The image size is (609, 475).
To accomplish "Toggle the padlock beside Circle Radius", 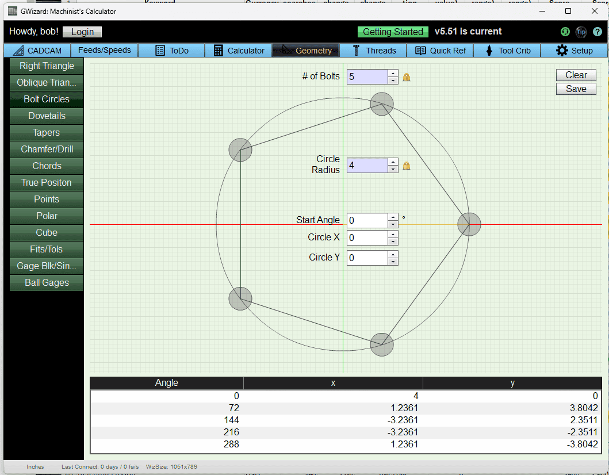I will pyautogui.click(x=407, y=165).
